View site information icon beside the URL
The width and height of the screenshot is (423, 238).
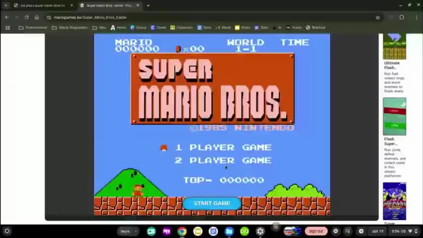[x=49, y=17]
